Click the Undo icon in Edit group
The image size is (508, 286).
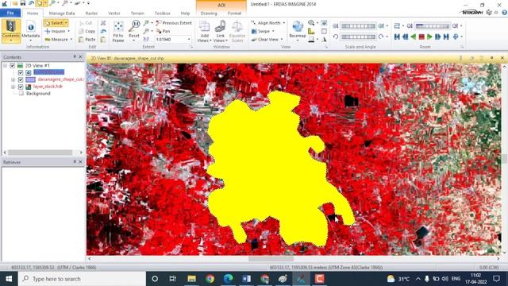(x=103, y=32)
